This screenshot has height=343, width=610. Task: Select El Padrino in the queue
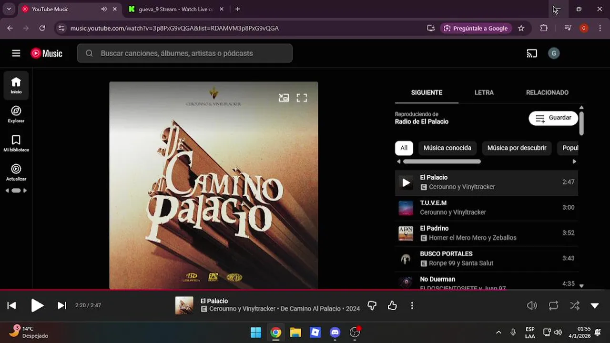[x=487, y=233]
